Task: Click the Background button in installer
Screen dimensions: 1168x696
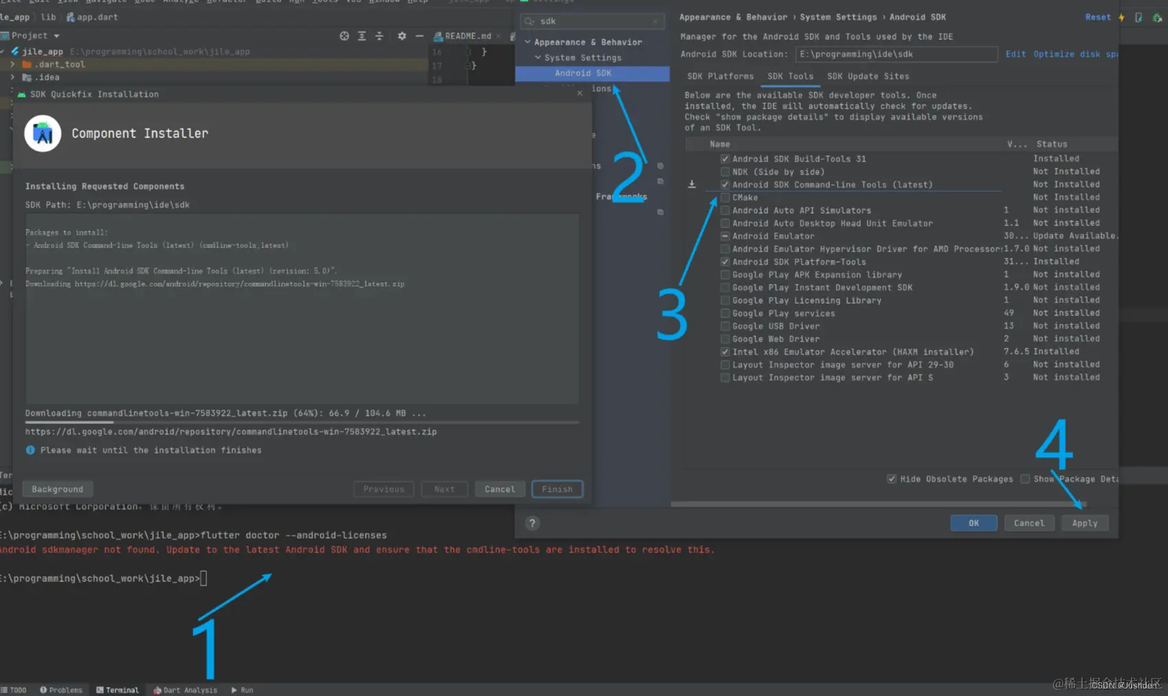Action: coord(58,489)
